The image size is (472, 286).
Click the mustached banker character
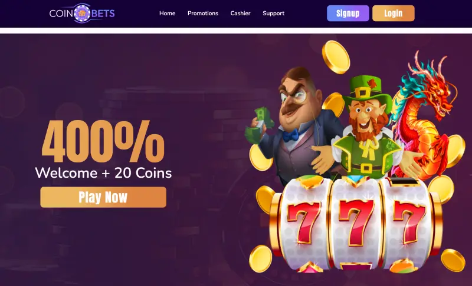[297, 126]
